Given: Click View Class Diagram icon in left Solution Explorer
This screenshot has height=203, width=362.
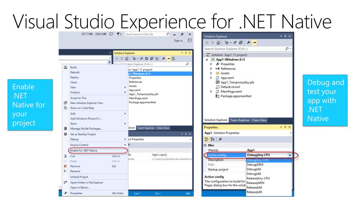Looking at the screenshot, I should coord(174,59).
